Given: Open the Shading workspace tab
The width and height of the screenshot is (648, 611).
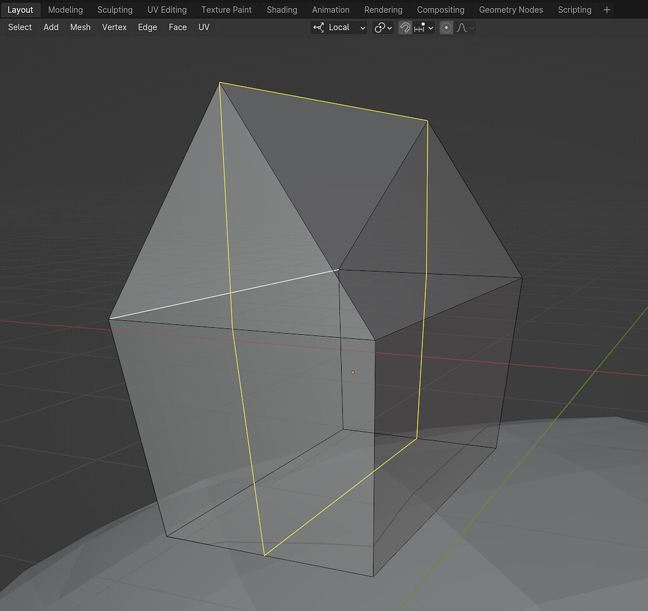Looking at the screenshot, I should click(x=282, y=9).
